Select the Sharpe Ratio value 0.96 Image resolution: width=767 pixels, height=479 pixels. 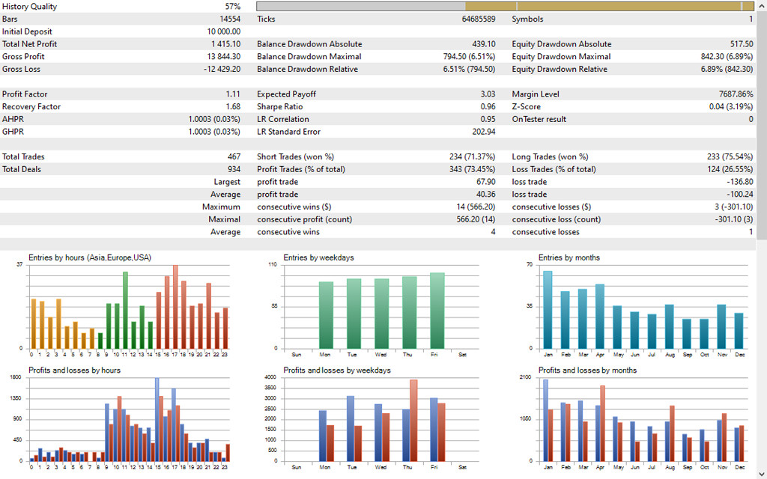(488, 107)
